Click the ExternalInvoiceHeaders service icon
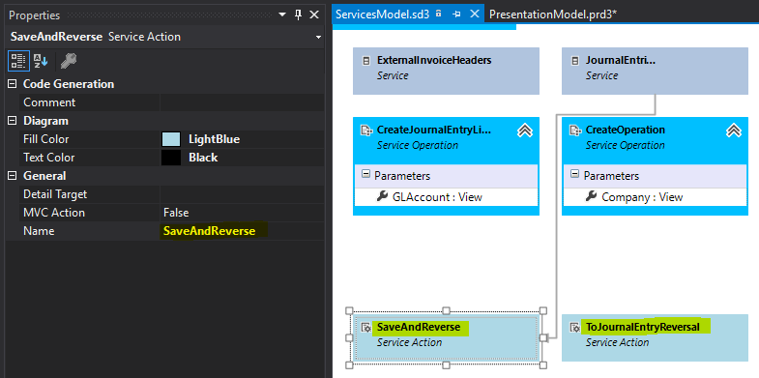Viewport: 759px width, 378px height. click(x=366, y=61)
